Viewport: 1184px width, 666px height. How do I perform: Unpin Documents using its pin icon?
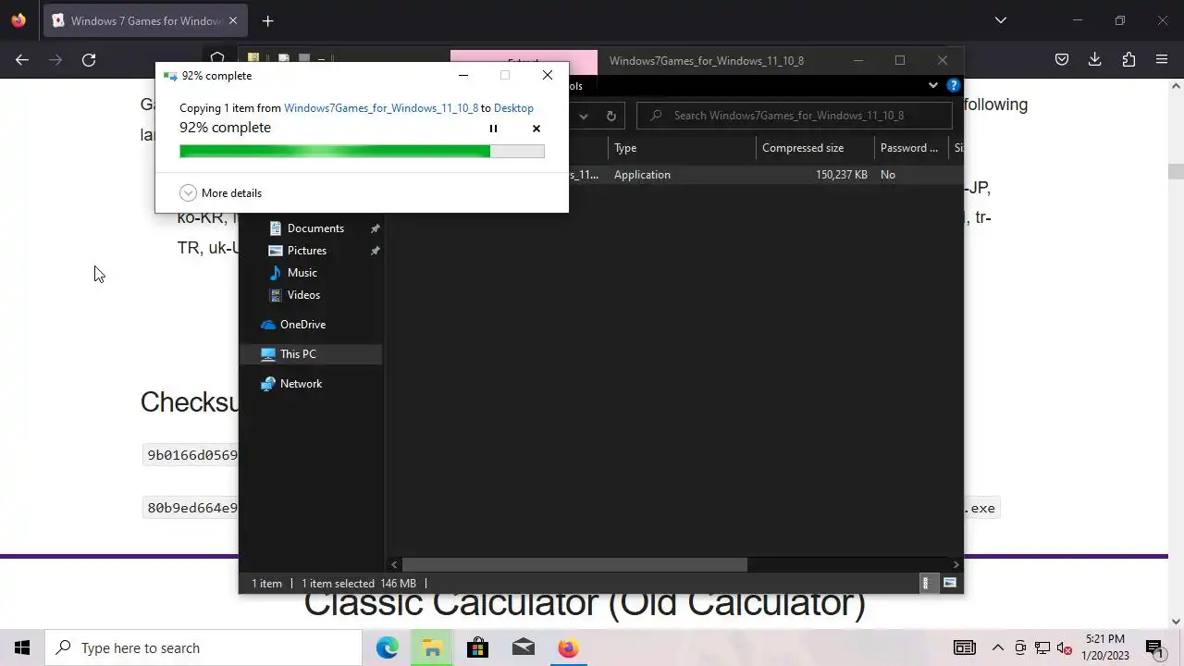375,228
